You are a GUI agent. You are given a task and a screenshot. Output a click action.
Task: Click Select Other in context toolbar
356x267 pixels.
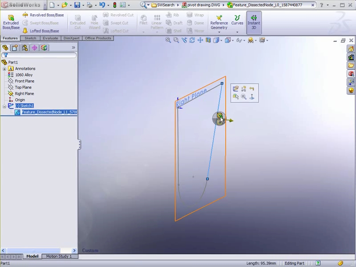(x=236, y=97)
